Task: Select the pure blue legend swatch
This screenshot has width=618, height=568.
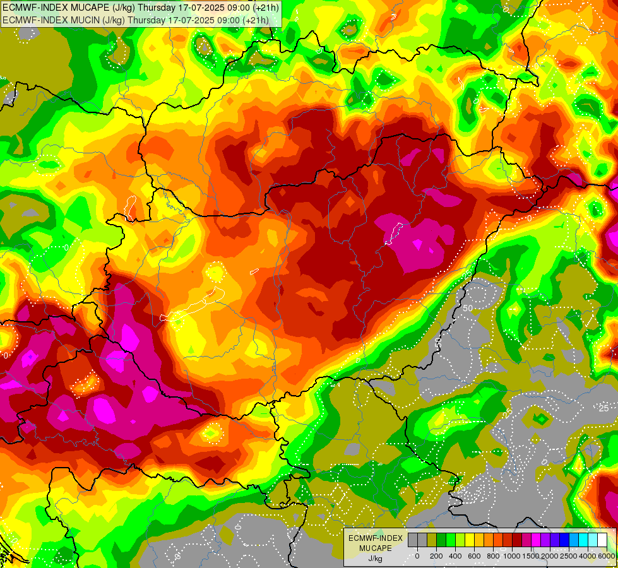Action: [565, 540]
